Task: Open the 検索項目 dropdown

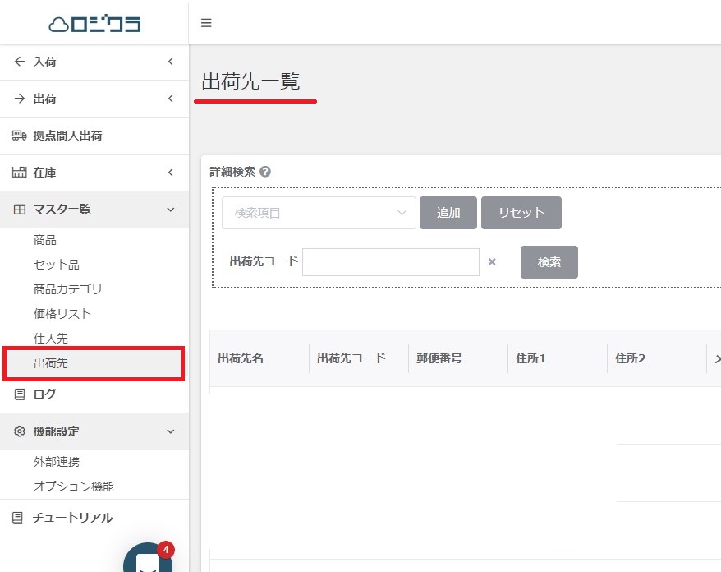Action: coord(319,213)
